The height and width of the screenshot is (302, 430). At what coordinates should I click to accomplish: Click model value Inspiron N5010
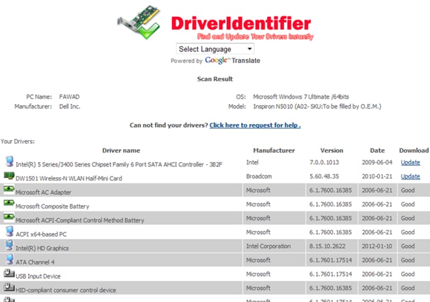317,106
